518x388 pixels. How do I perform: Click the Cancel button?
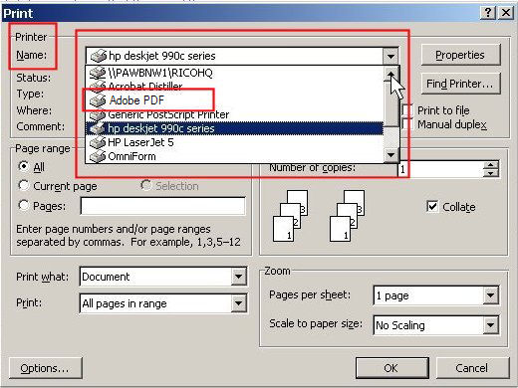click(x=472, y=368)
